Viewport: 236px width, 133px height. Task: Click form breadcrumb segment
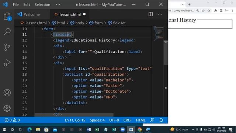96,23
